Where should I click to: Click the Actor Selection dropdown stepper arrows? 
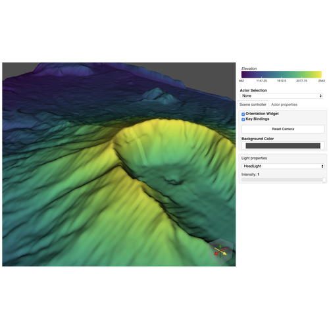pos(320,96)
